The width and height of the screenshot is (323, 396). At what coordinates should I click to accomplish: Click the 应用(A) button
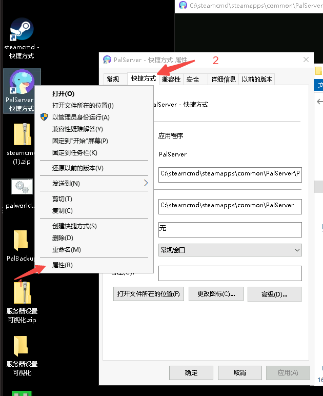[288, 373]
